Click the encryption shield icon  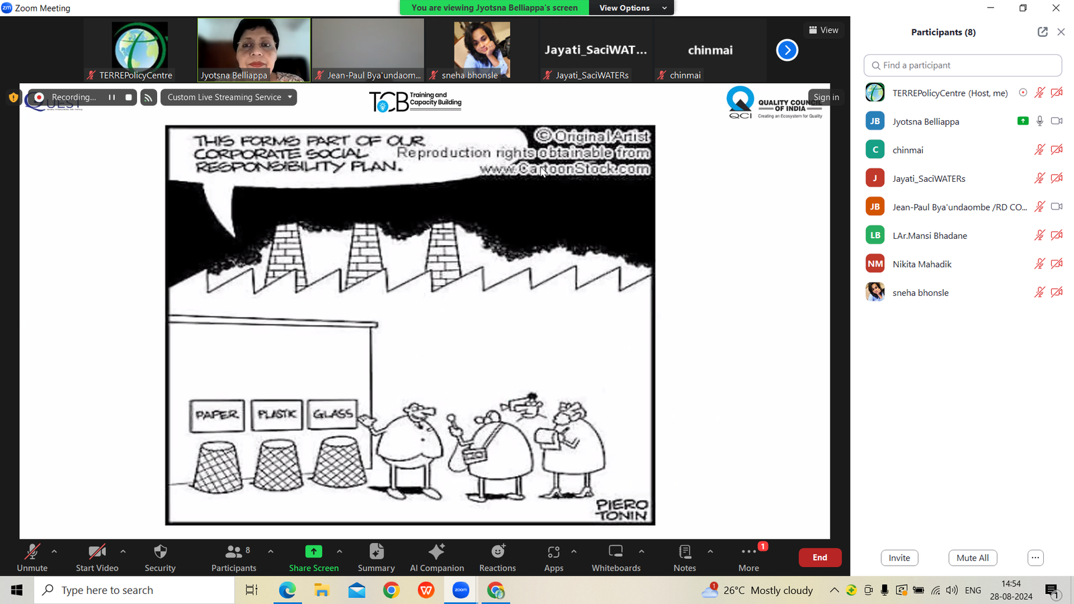[x=13, y=97]
